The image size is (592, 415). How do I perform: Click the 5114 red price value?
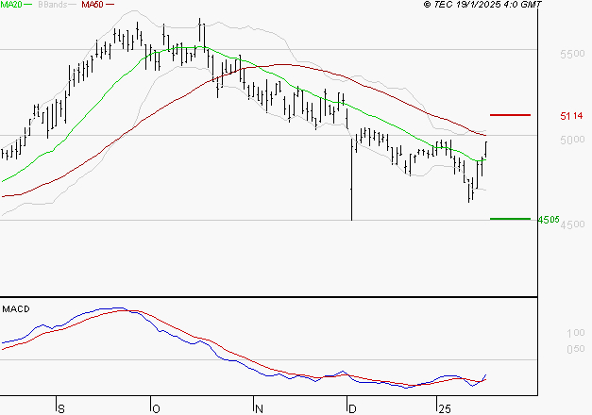click(x=571, y=116)
